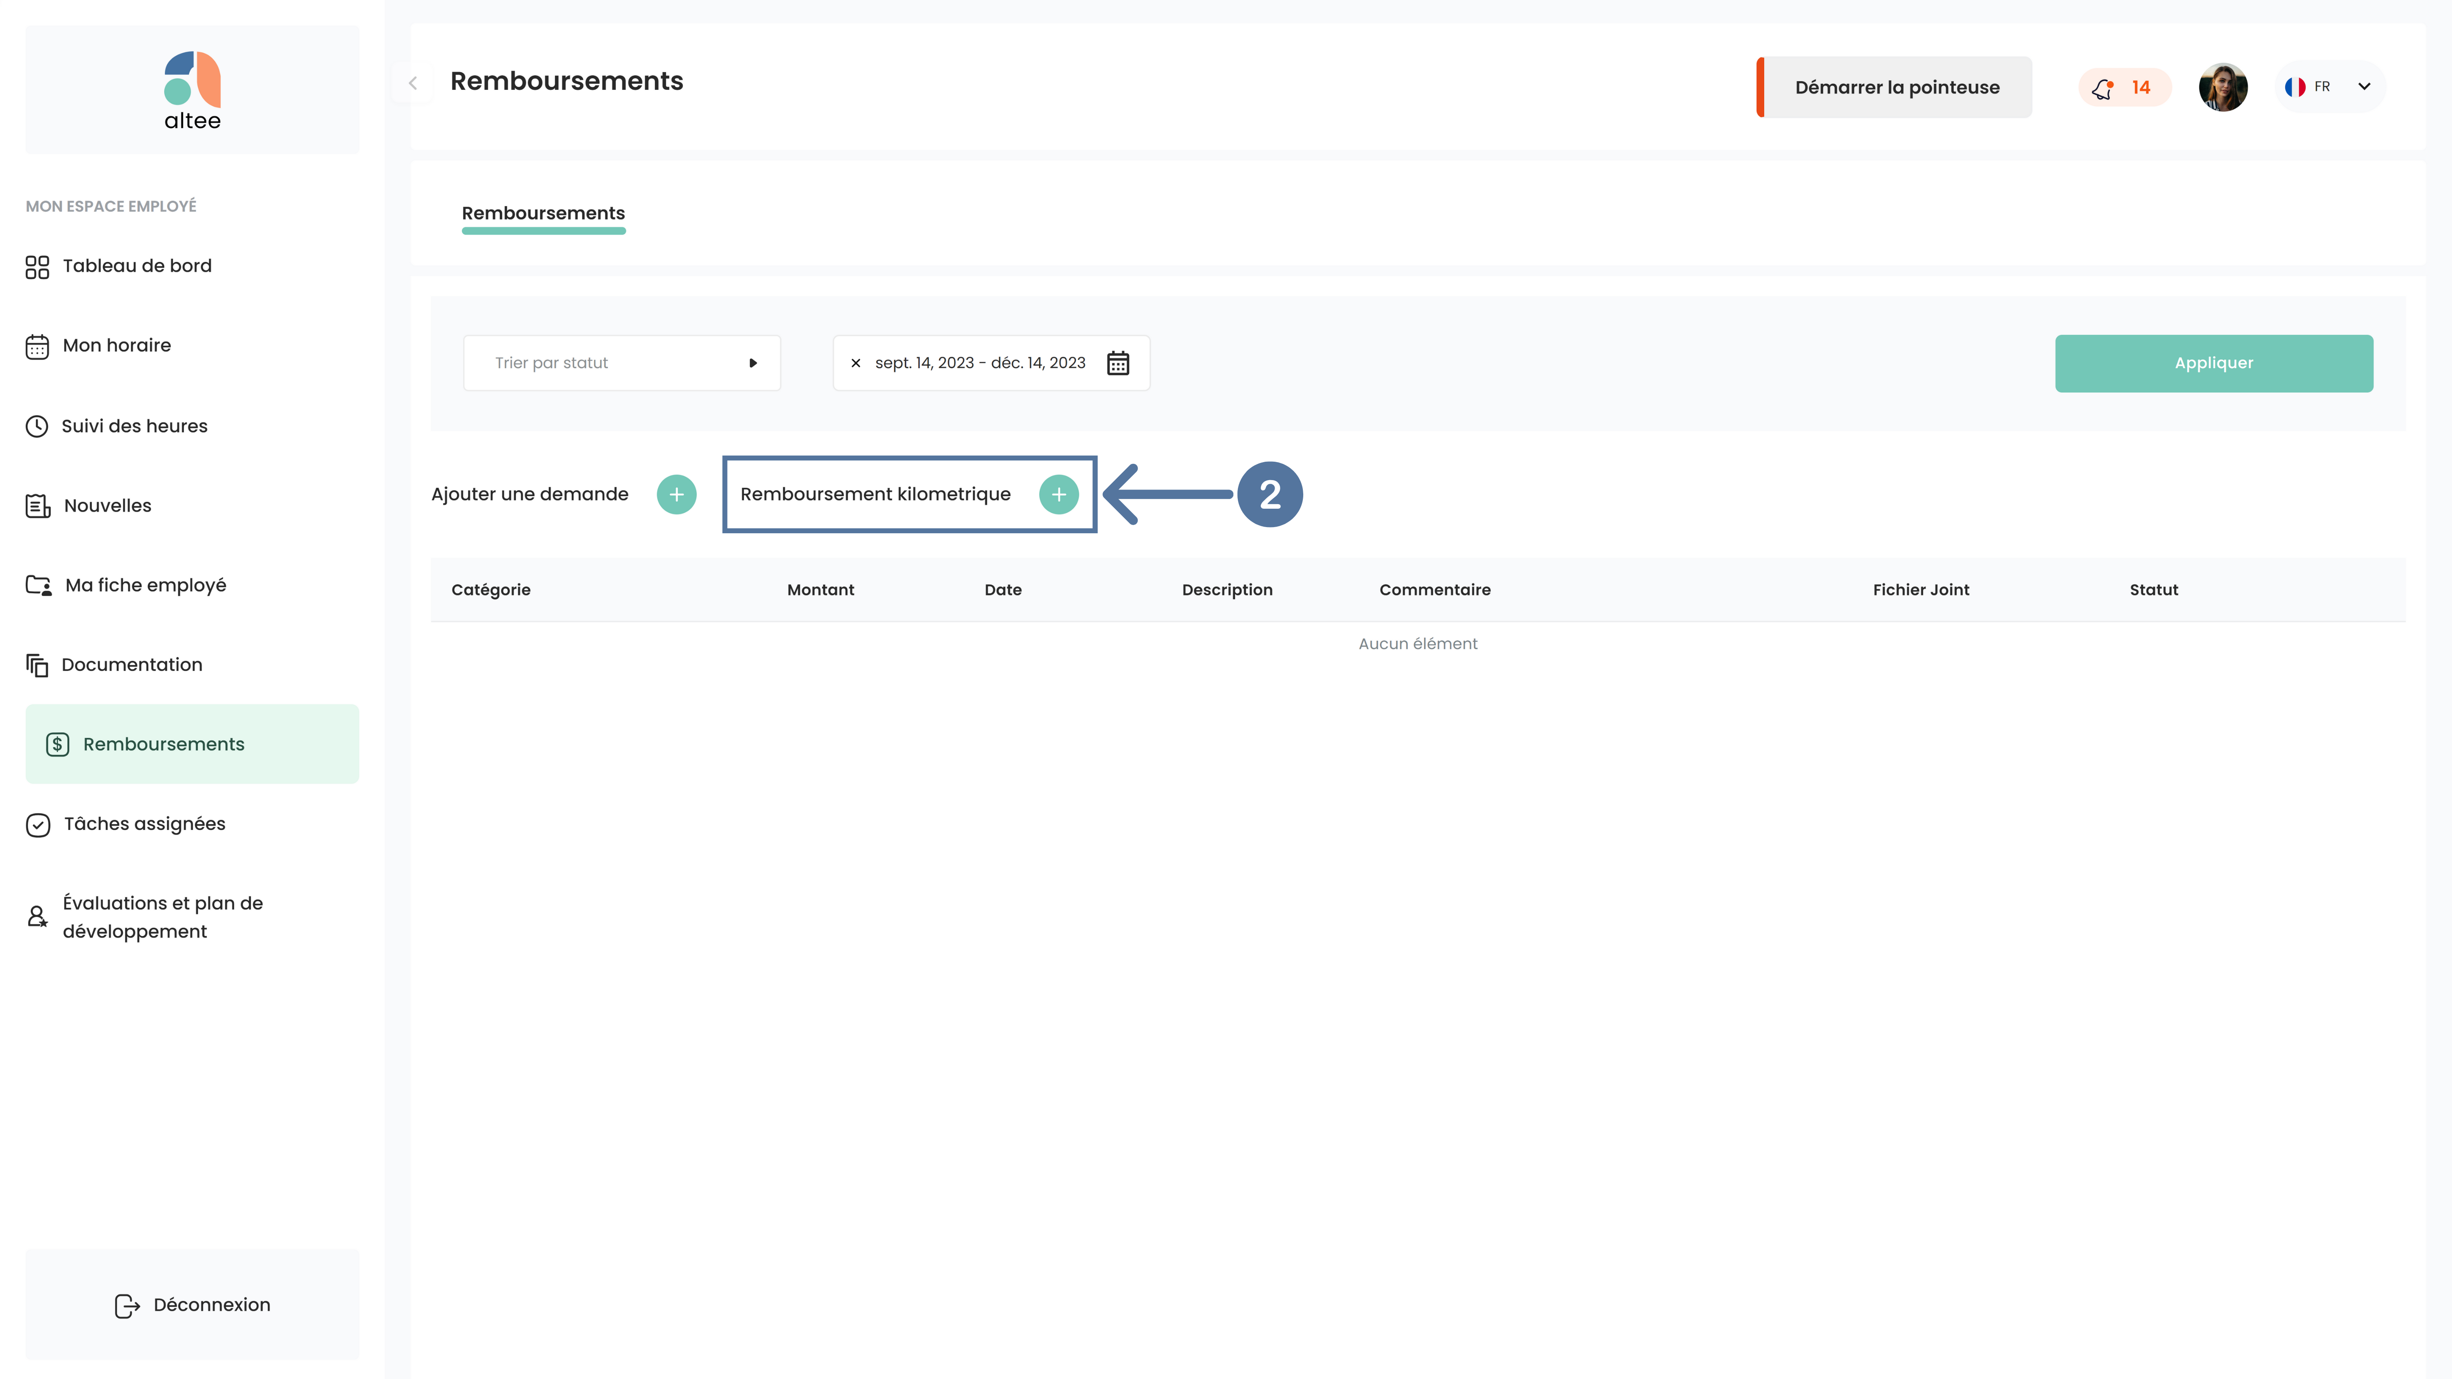
Task: Open Tâches assignées
Action: pos(145,824)
